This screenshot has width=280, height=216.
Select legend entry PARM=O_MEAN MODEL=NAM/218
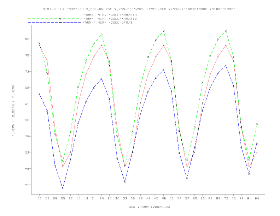110,15
